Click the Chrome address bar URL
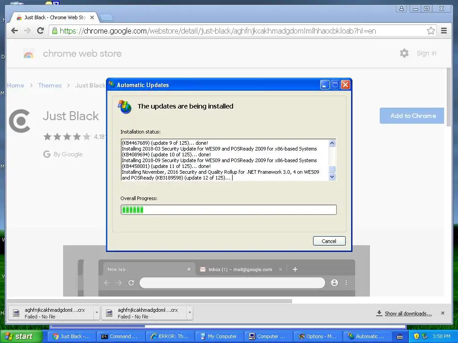 click(x=218, y=31)
